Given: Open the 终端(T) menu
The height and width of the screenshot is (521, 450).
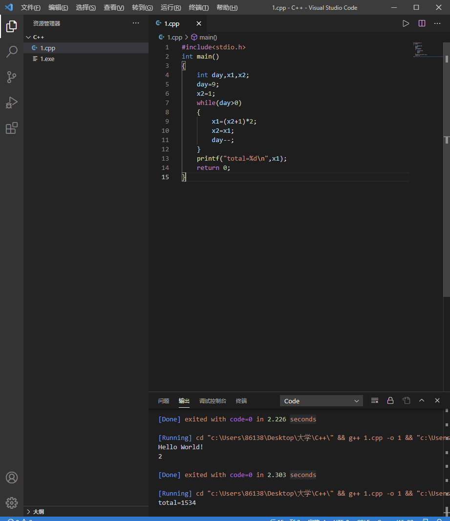Looking at the screenshot, I should 198,8.
